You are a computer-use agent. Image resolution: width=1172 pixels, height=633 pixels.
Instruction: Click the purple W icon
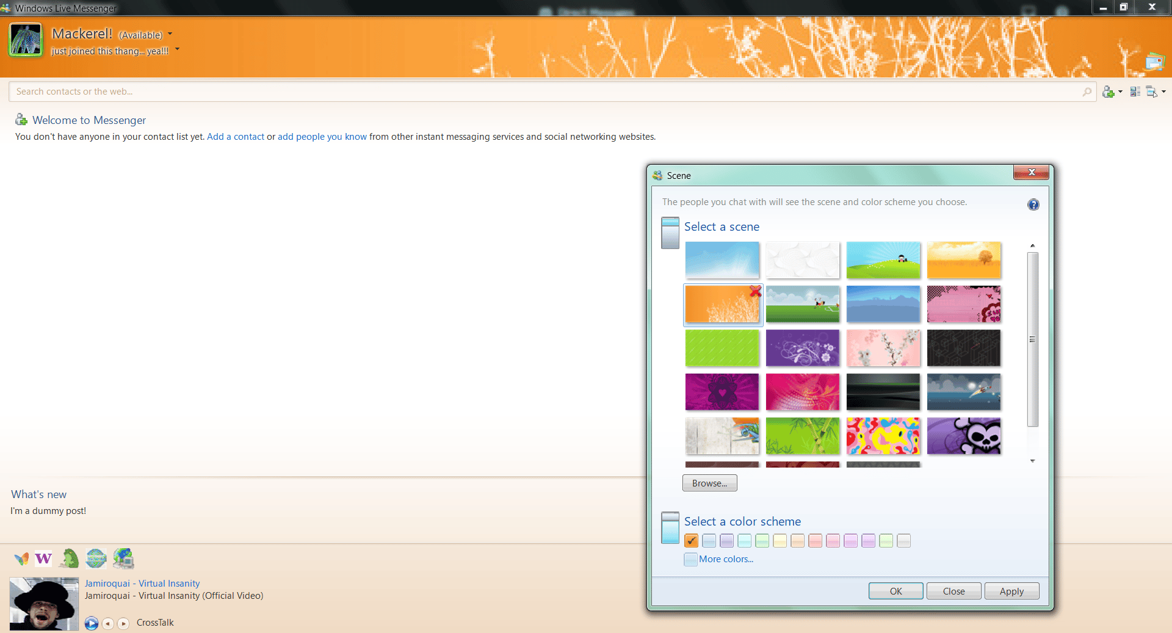(43, 559)
